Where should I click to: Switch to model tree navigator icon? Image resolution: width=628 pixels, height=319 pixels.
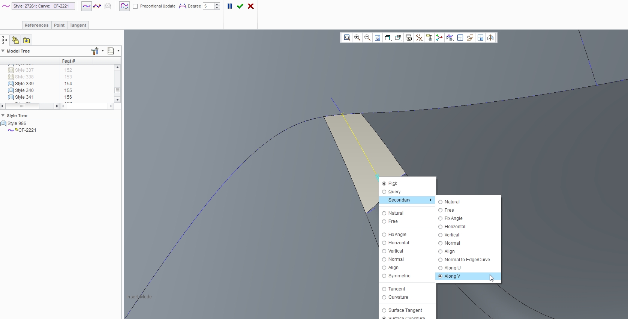tap(4, 40)
